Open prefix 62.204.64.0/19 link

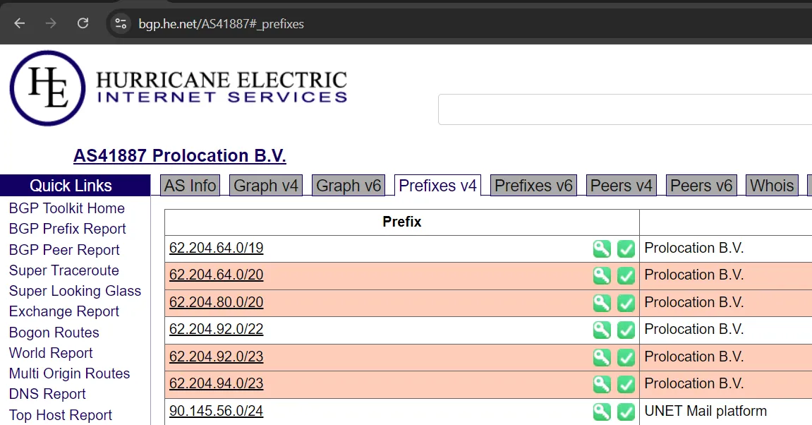click(x=216, y=248)
